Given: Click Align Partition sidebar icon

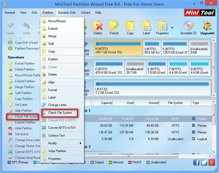Looking at the screenshot, I should [10, 111].
